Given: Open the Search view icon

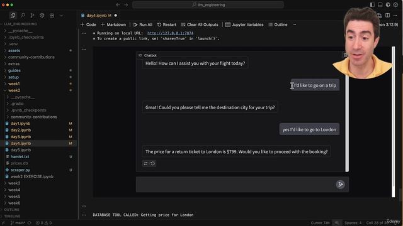Looking at the screenshot, I should [23, 16].
